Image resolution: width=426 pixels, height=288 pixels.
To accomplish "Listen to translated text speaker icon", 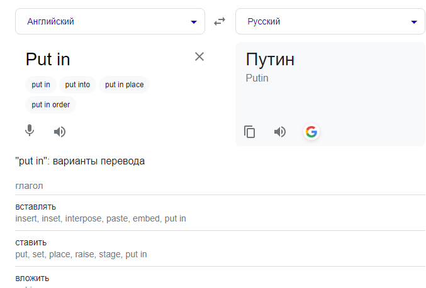I will 280,132.
